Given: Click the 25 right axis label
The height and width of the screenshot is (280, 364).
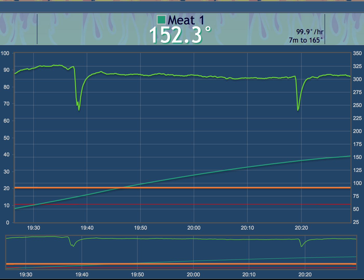Looking at the screenshot, I should 356,222.
